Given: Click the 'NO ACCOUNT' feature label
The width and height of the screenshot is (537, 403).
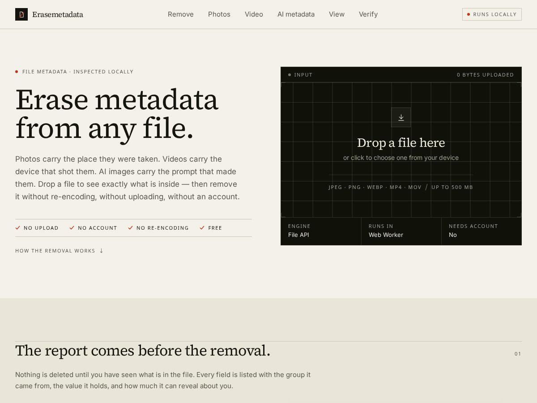Looking at the screenshot, I should (x=98, y=228).
